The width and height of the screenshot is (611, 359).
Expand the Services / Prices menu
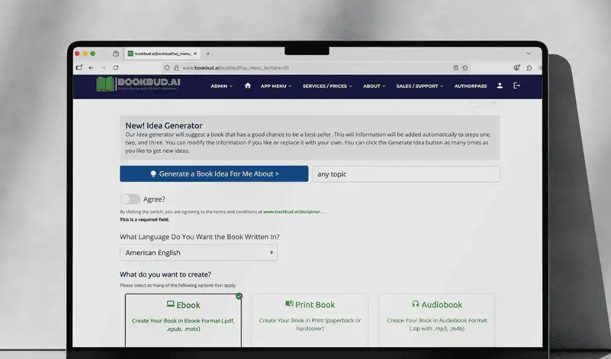[x=327, y=86]
